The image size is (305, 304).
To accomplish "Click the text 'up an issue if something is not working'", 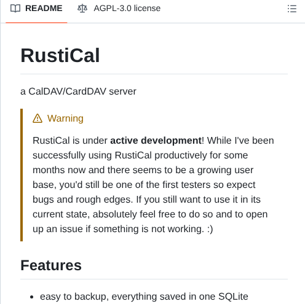I will point(118,229).
